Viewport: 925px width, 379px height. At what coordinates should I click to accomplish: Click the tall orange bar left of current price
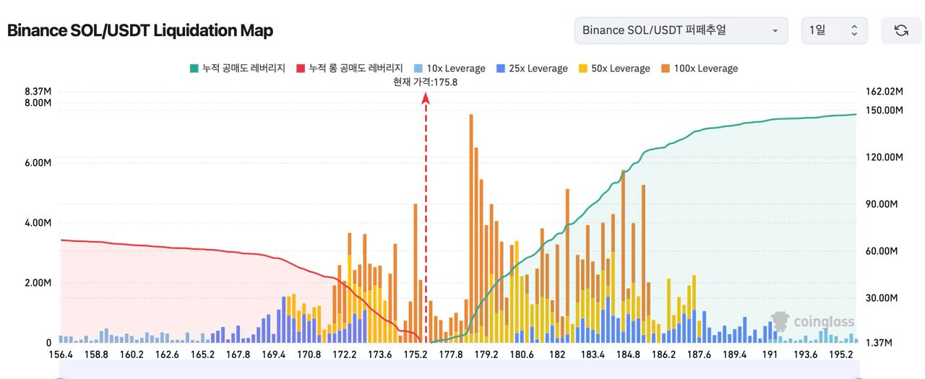[x=416, y=273]
